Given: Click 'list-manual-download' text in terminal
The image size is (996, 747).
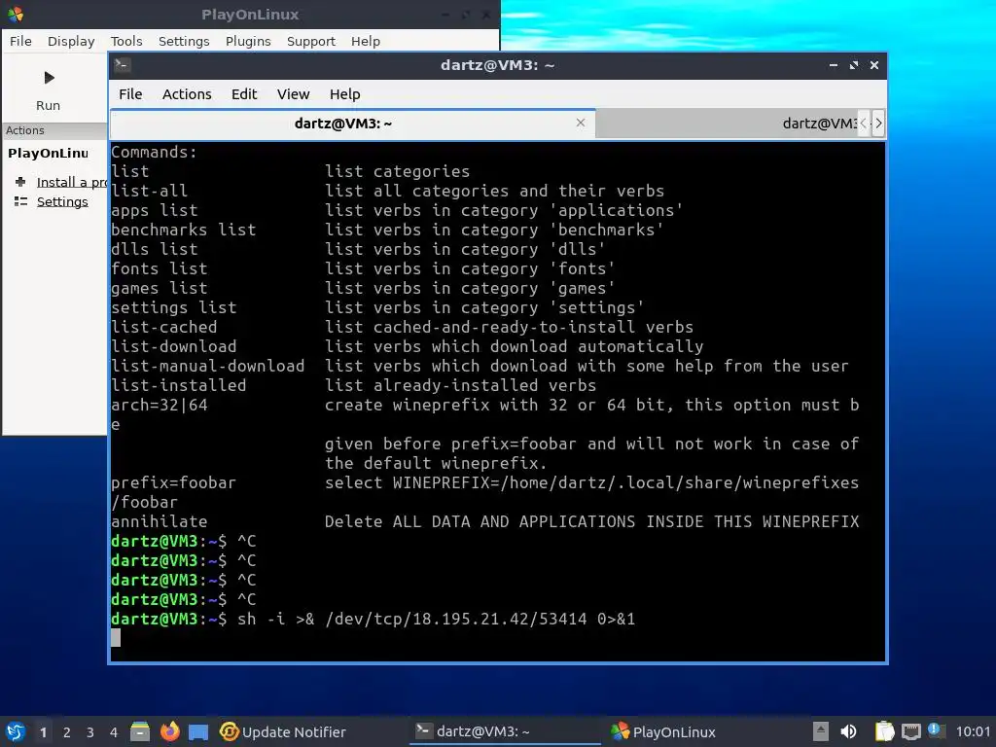Looking at the screenshot, I should coord(208,366).
